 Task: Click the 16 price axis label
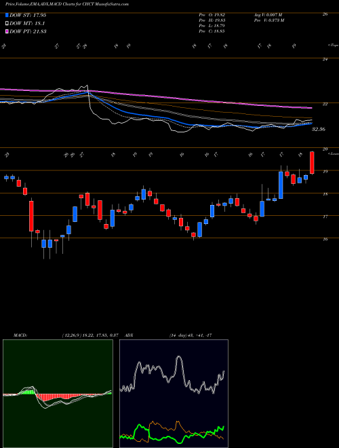325,239
